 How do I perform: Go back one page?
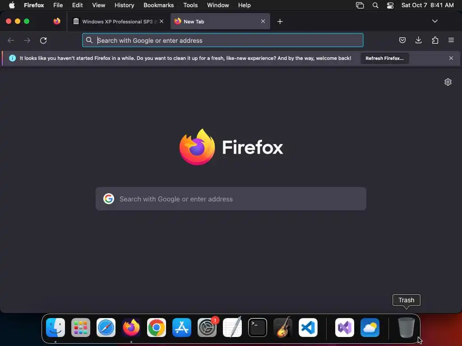11,40
